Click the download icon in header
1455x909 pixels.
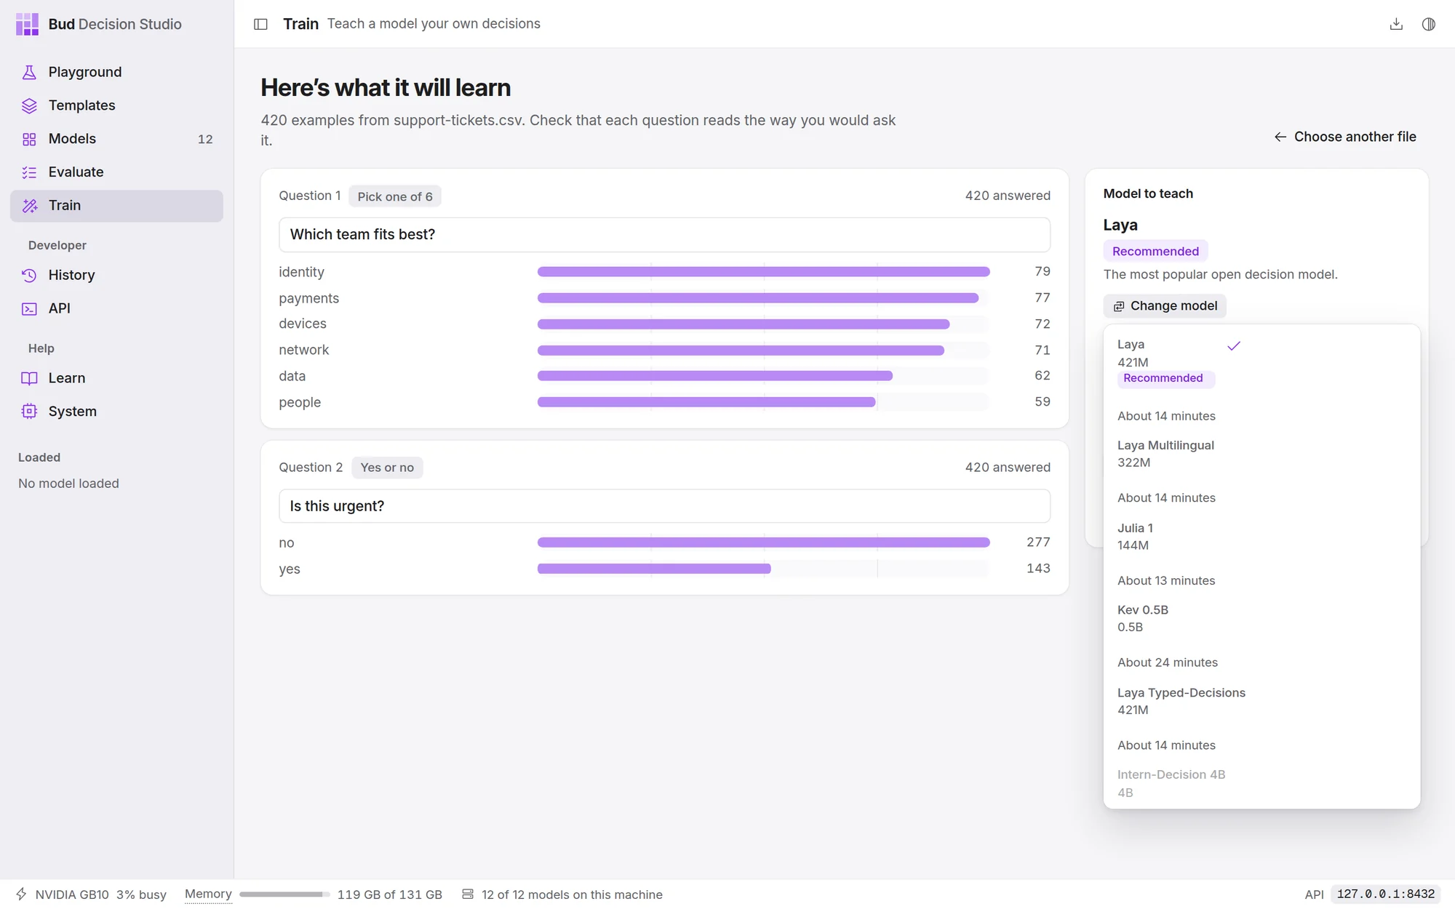pos(1396,24)
